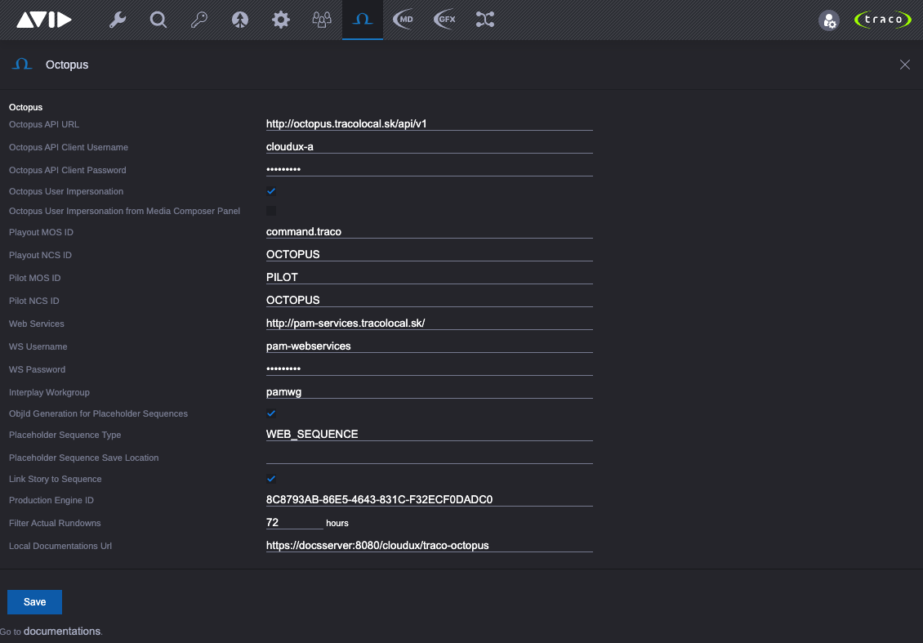Screen dimensions: 923x643
Task: Click the Octopus panel header icon
Action: pos(22,65)
